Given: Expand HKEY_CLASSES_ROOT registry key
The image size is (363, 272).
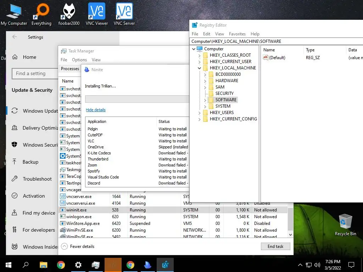Looking at the screenshot, I should click(199, 55).
